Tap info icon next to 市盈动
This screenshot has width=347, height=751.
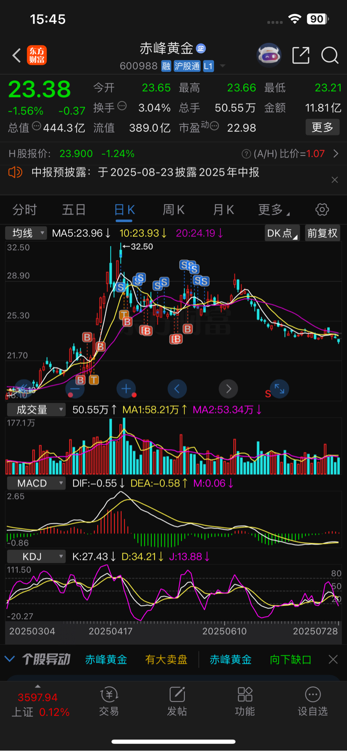(x=215, y=126)
